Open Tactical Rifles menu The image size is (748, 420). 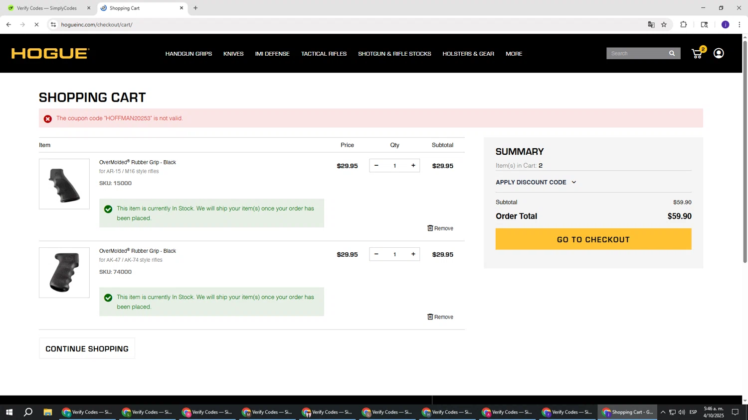tap(324, 54)
